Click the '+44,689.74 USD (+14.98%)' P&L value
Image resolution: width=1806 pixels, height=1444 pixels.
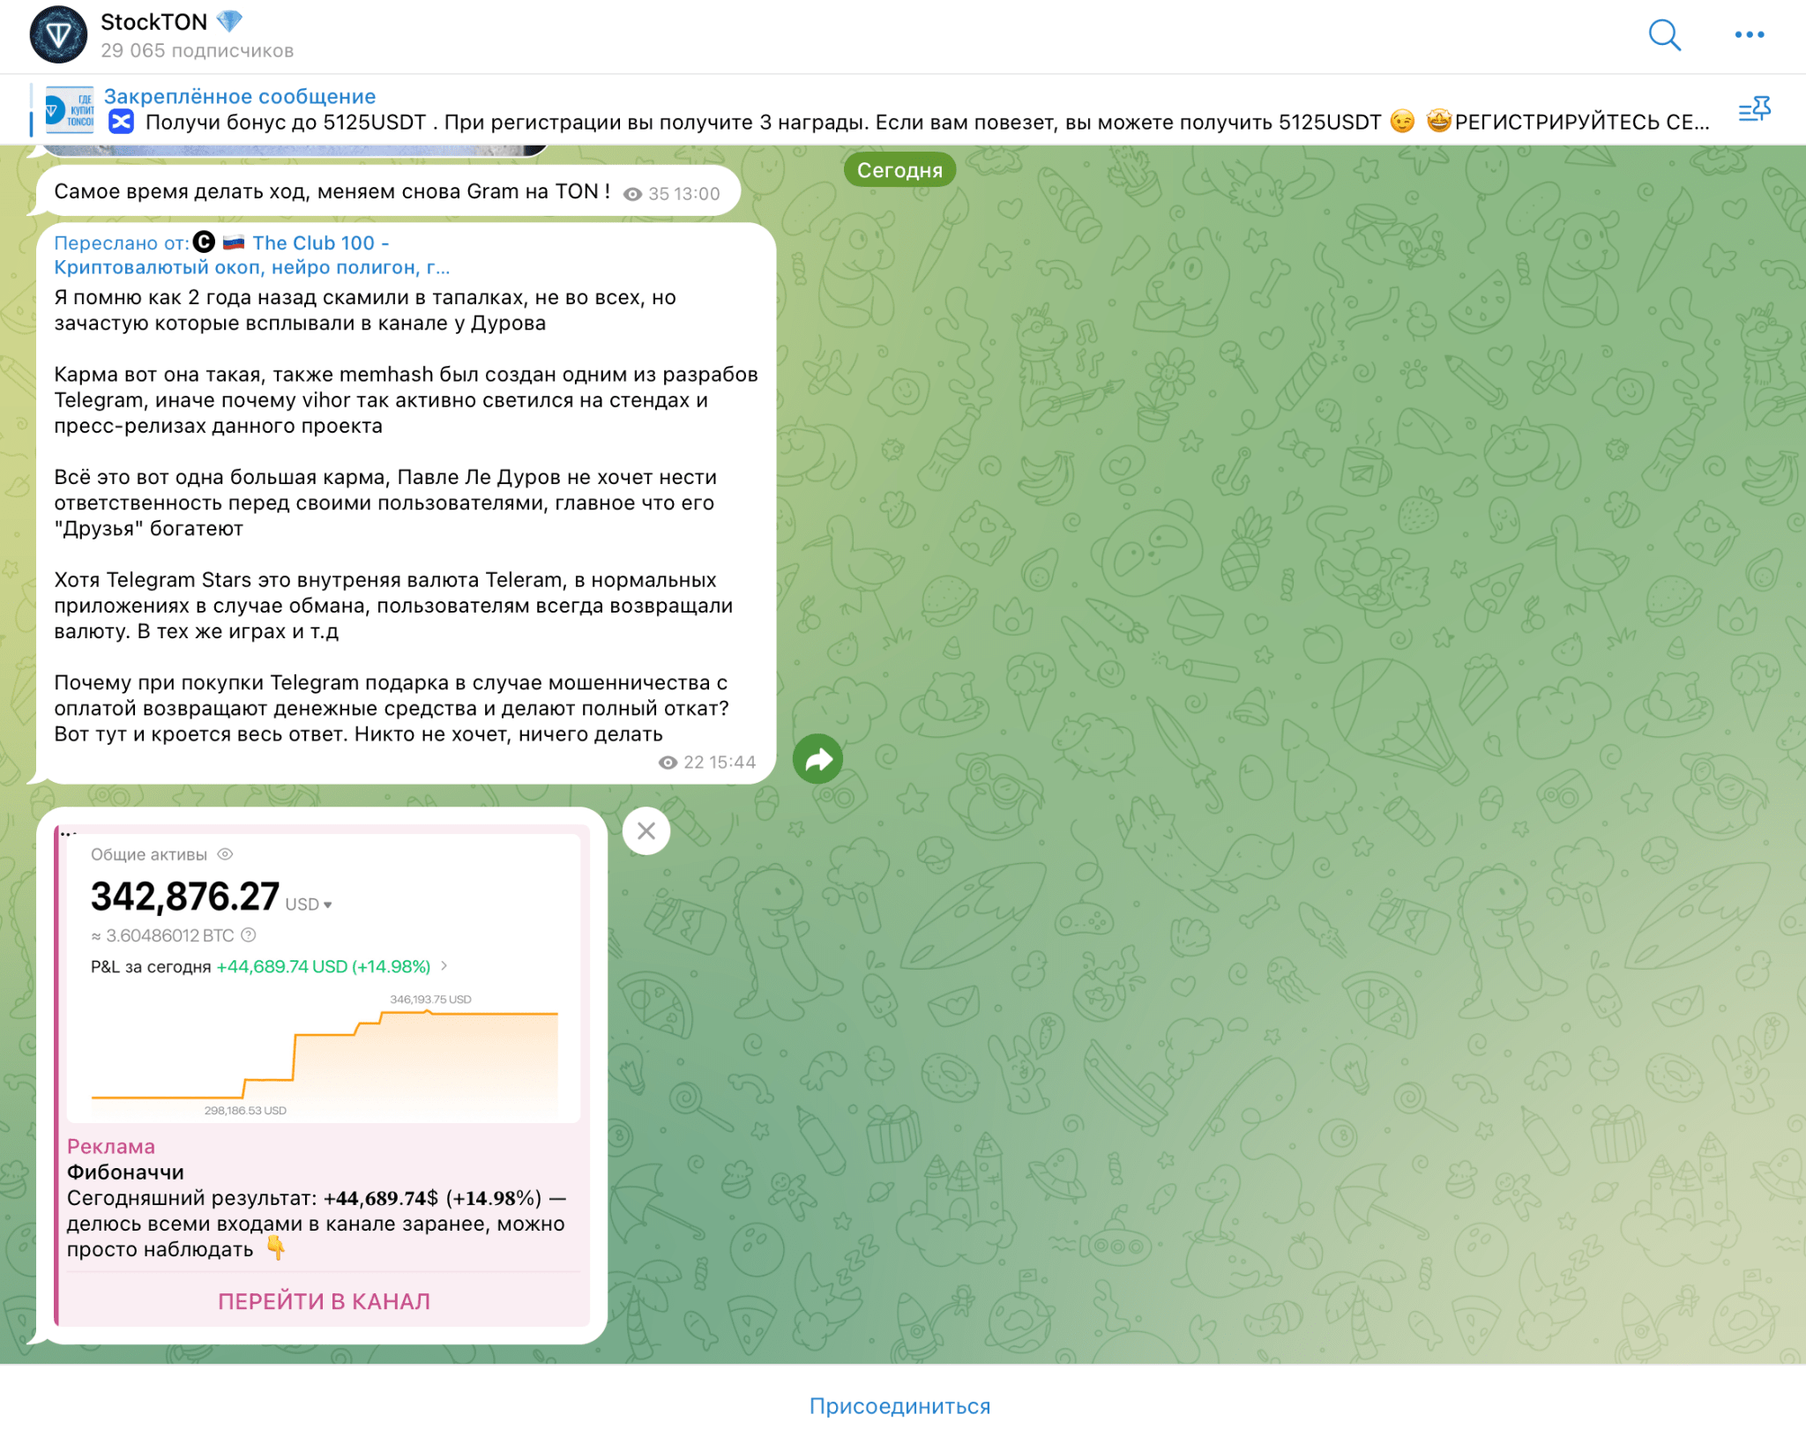(x=324, y=966)
